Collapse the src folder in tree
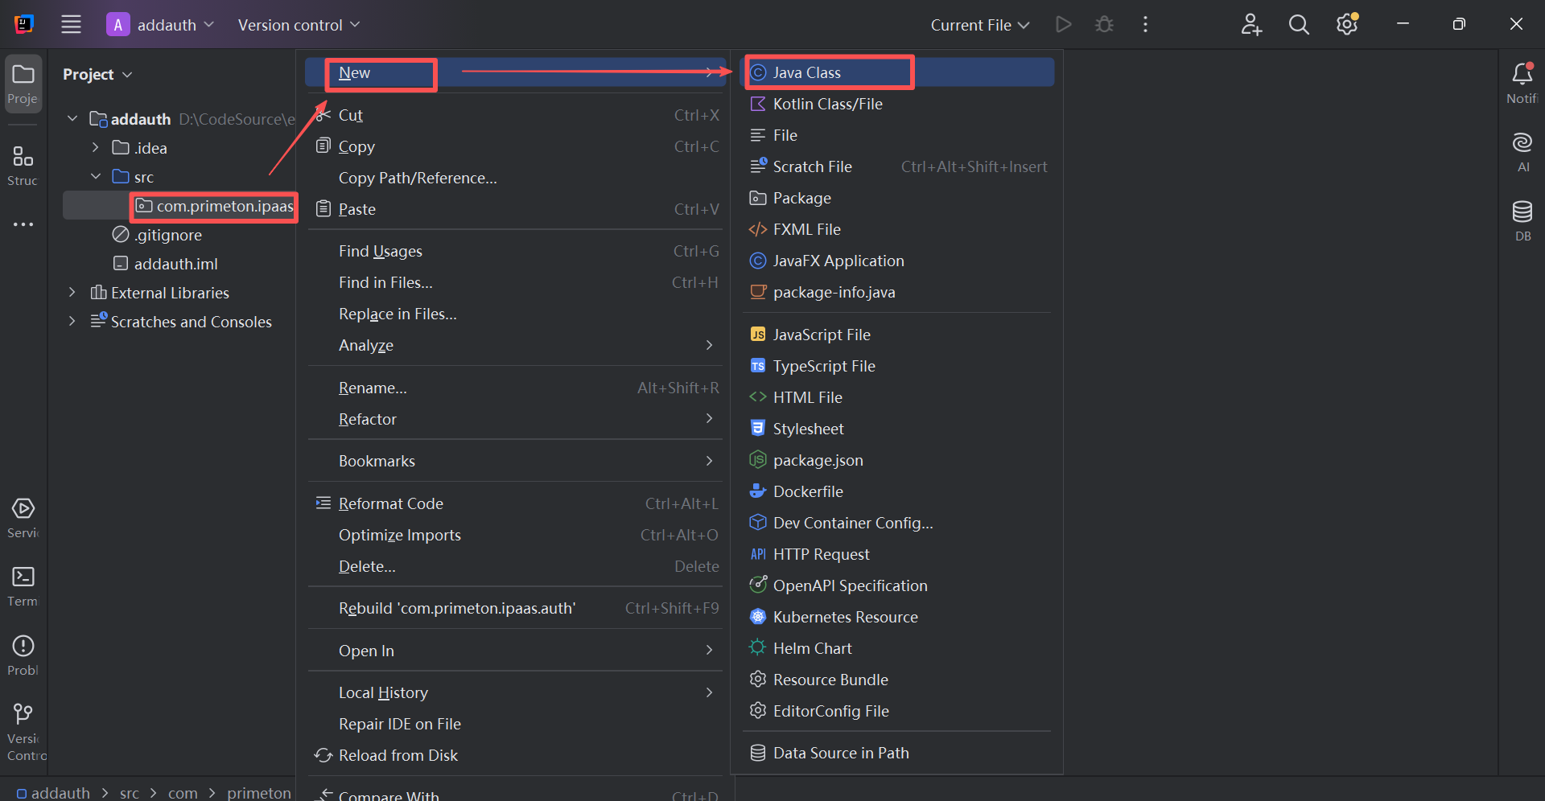 click(x=96, y=177)
